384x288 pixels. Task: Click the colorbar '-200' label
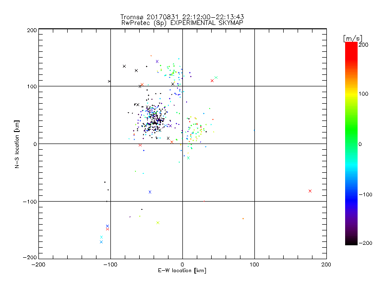point(365,243)
